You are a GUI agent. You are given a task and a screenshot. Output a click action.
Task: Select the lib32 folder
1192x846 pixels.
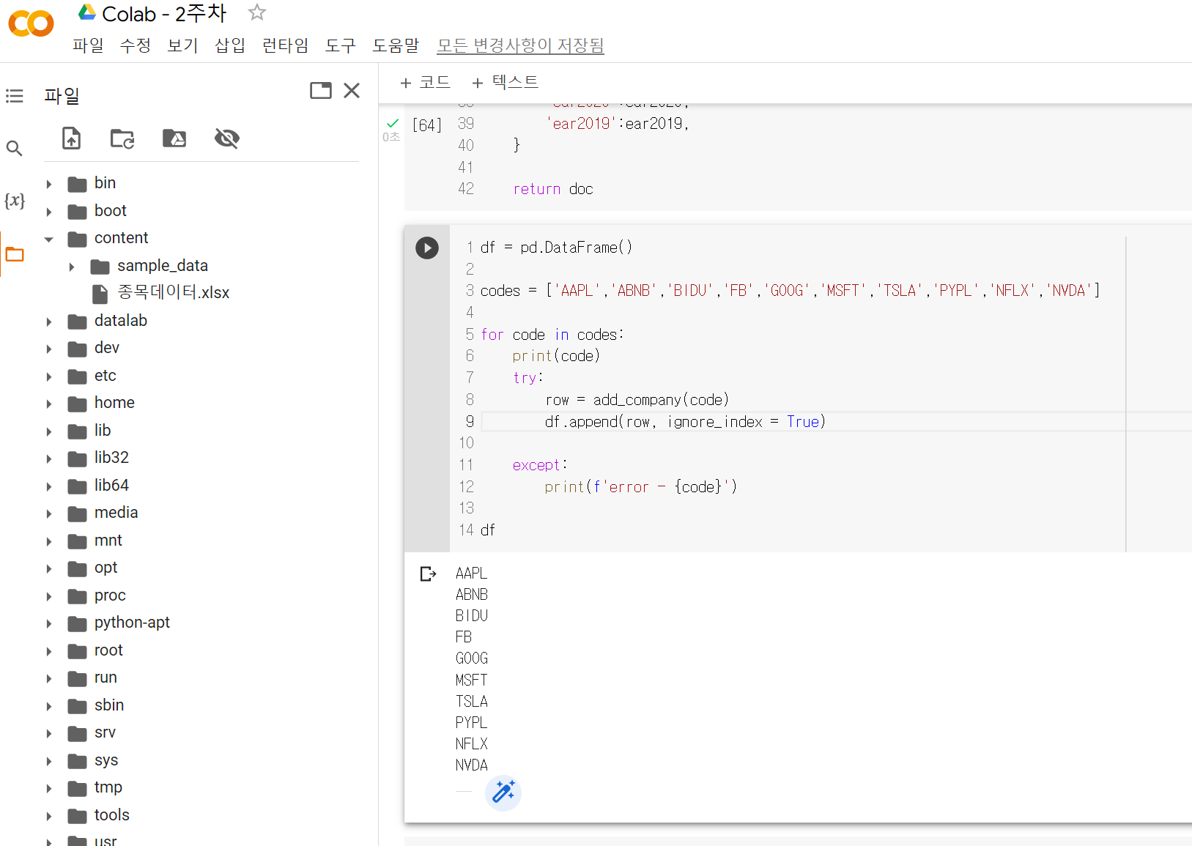111,458
